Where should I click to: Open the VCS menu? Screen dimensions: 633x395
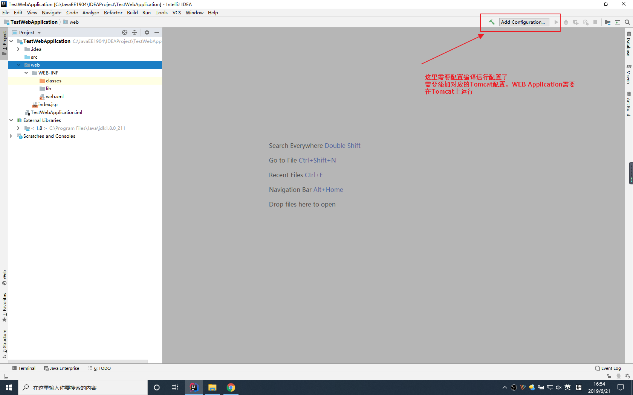[x=177, y=13]
